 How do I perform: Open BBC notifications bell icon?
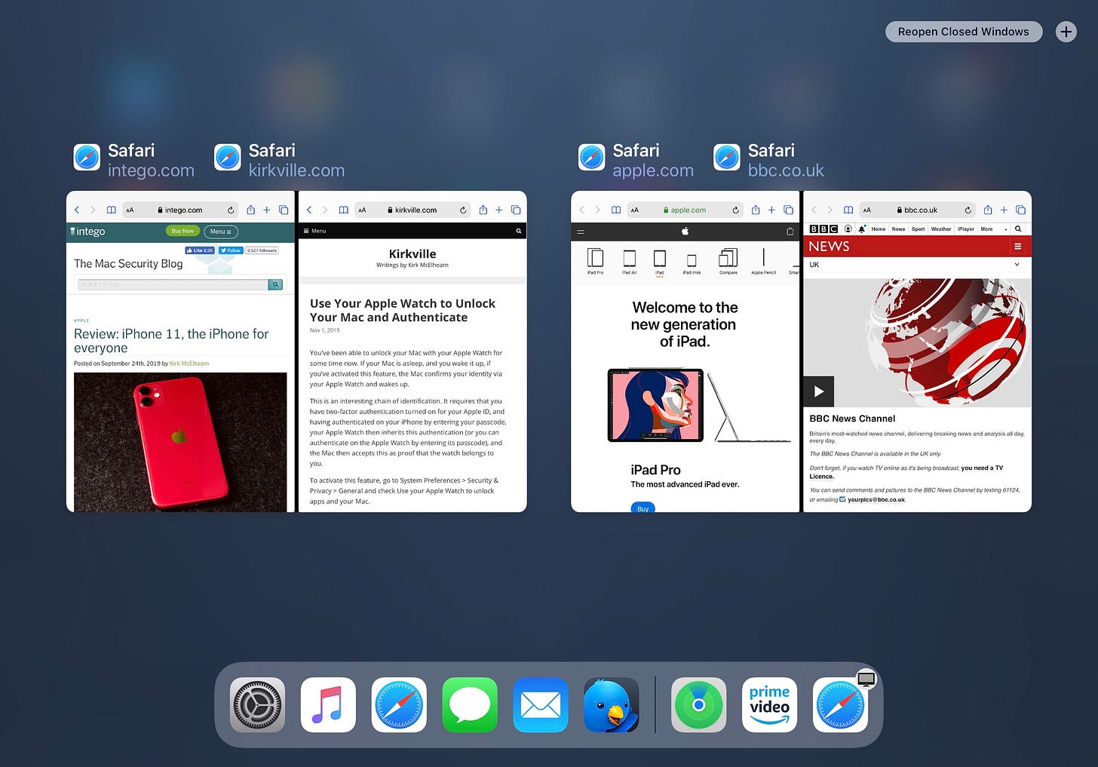coord(862,229)
